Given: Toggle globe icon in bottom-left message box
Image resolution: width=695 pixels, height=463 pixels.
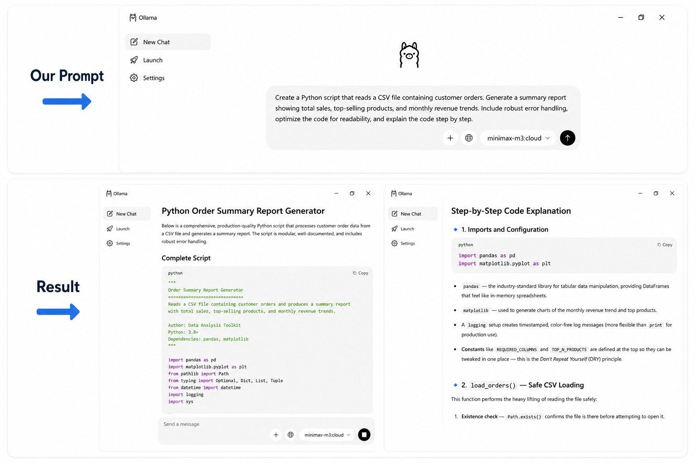Looking at the screenshot, I should [290, 435].
